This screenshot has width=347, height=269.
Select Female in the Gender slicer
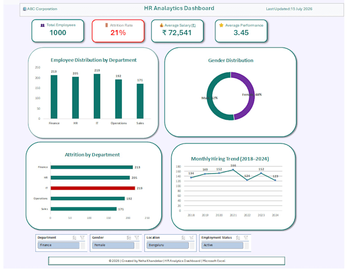pyautogui.click(x=113, y=245)
